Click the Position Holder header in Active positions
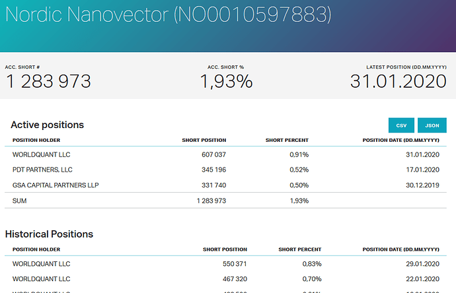Screen dimensions: 456x293 point(36,141)
